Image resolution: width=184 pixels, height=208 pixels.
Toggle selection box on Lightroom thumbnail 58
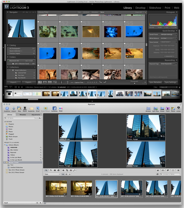pos(81,44)
